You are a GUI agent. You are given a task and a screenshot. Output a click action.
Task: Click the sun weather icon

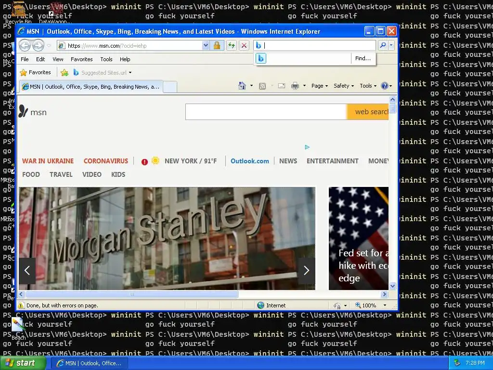click(x=156, y=161)
